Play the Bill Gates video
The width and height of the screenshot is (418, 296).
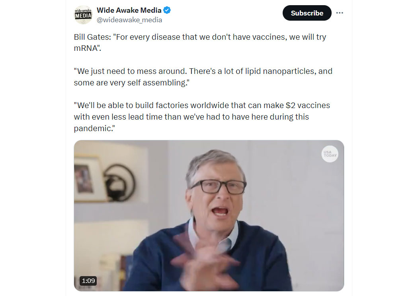point(209,215)
